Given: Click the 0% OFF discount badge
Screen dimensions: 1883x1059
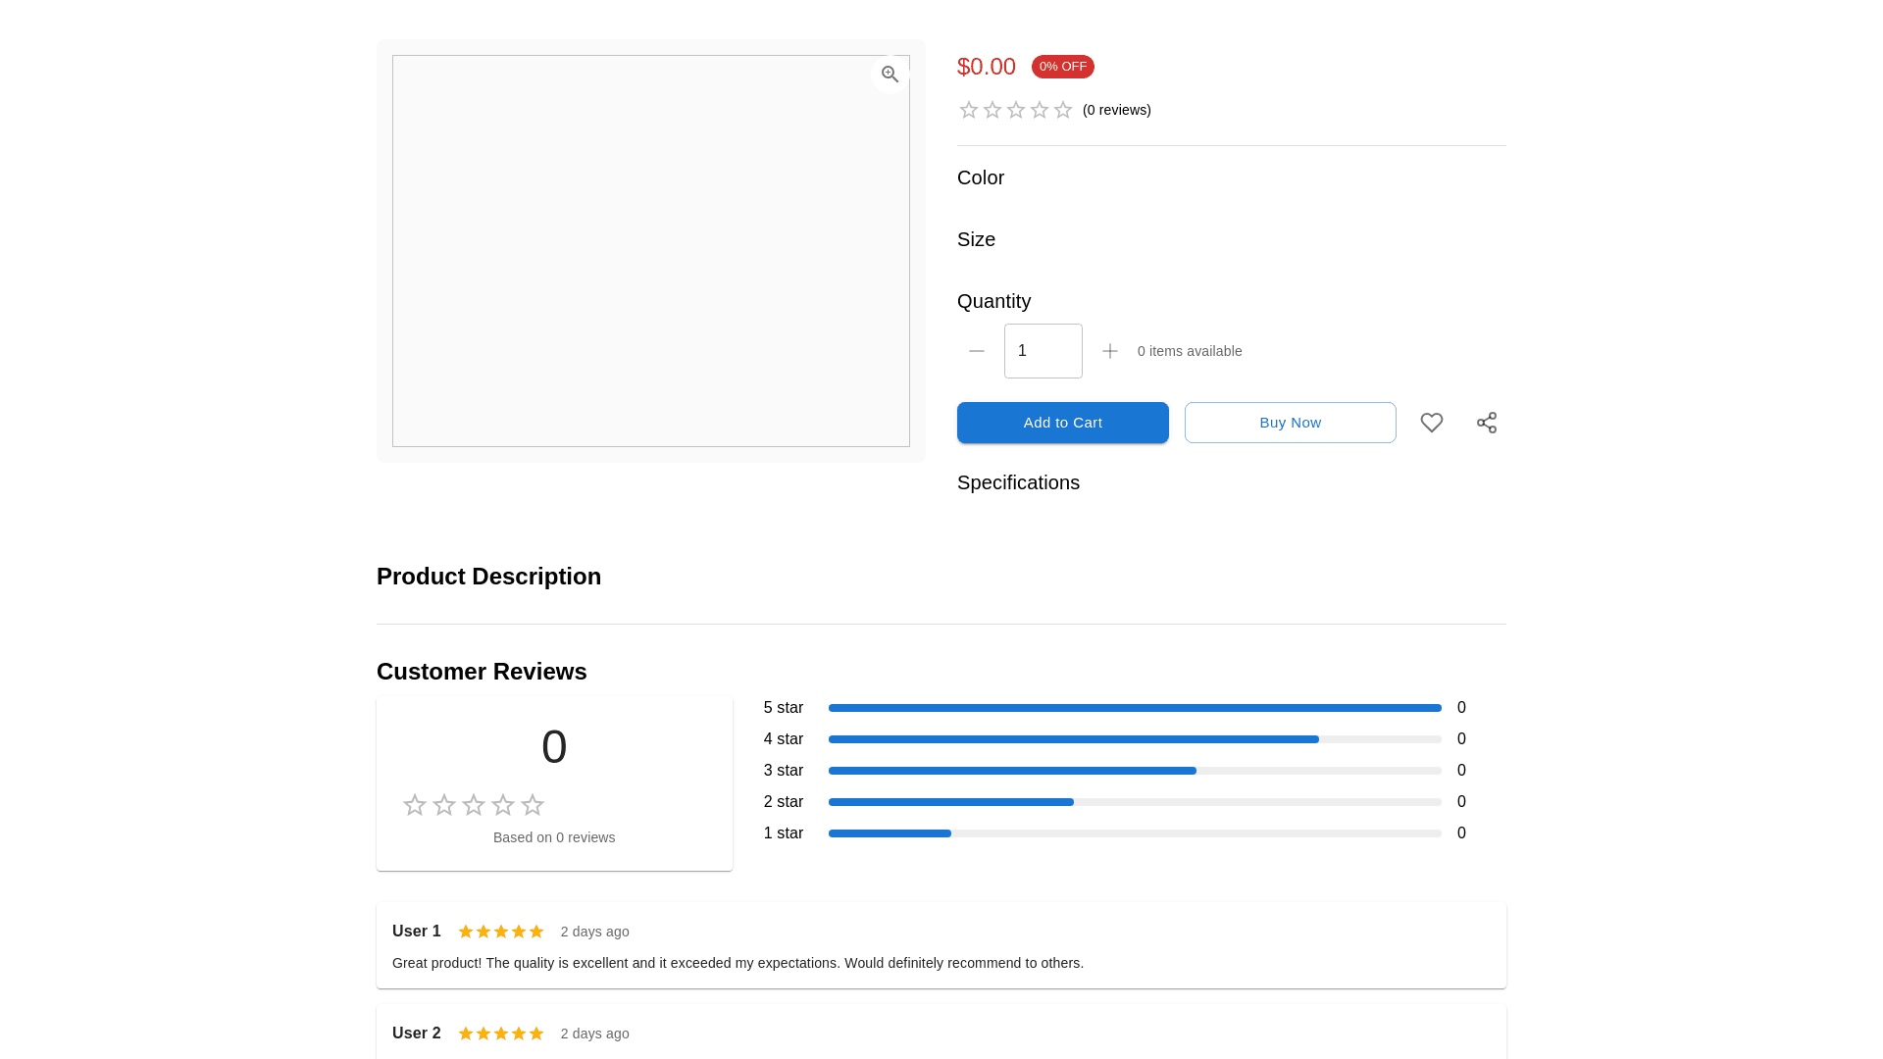Looking at the screenshot, I should tap(1063, 67).
